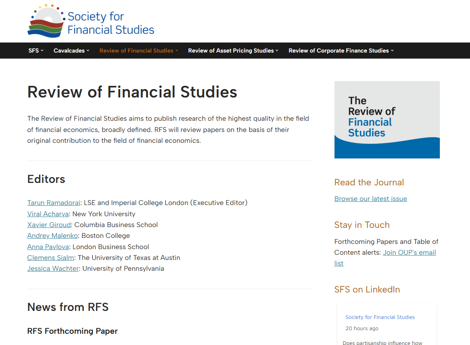Image resolution: width=470 pixels, height=345 pixels.
Task: Open Anna Pavlova's editor link
Action: [x=48, y=247]
